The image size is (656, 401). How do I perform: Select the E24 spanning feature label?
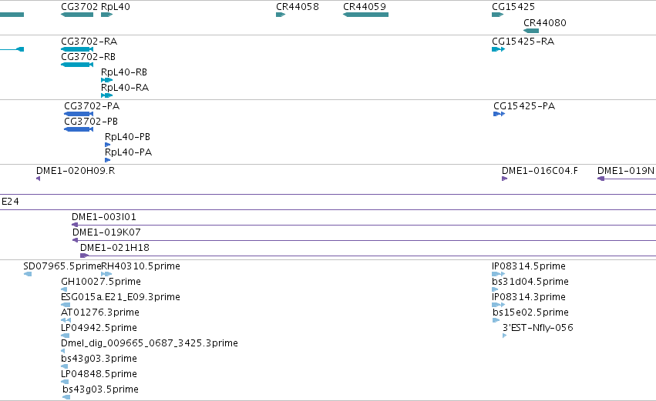pos(10,202)
